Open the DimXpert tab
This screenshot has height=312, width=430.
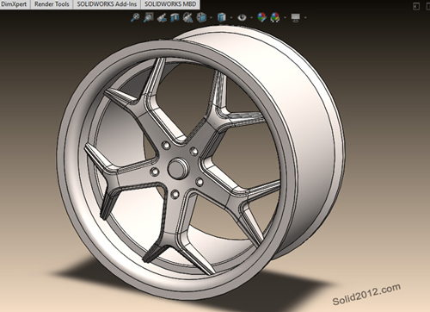click(14, 4)
